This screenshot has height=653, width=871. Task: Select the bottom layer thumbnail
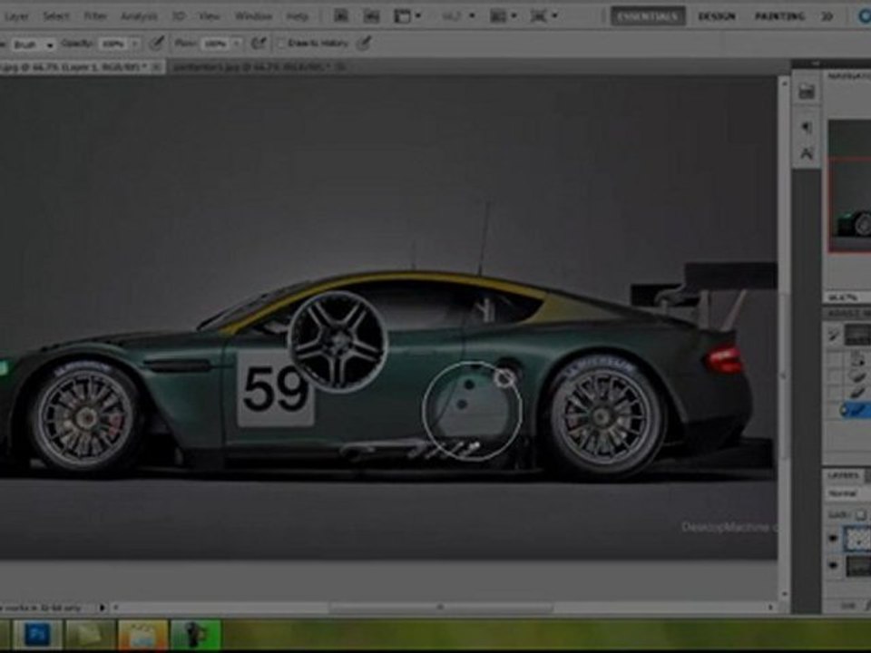[858, 566]
